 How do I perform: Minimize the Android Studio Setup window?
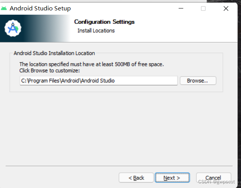pos(181,8)
